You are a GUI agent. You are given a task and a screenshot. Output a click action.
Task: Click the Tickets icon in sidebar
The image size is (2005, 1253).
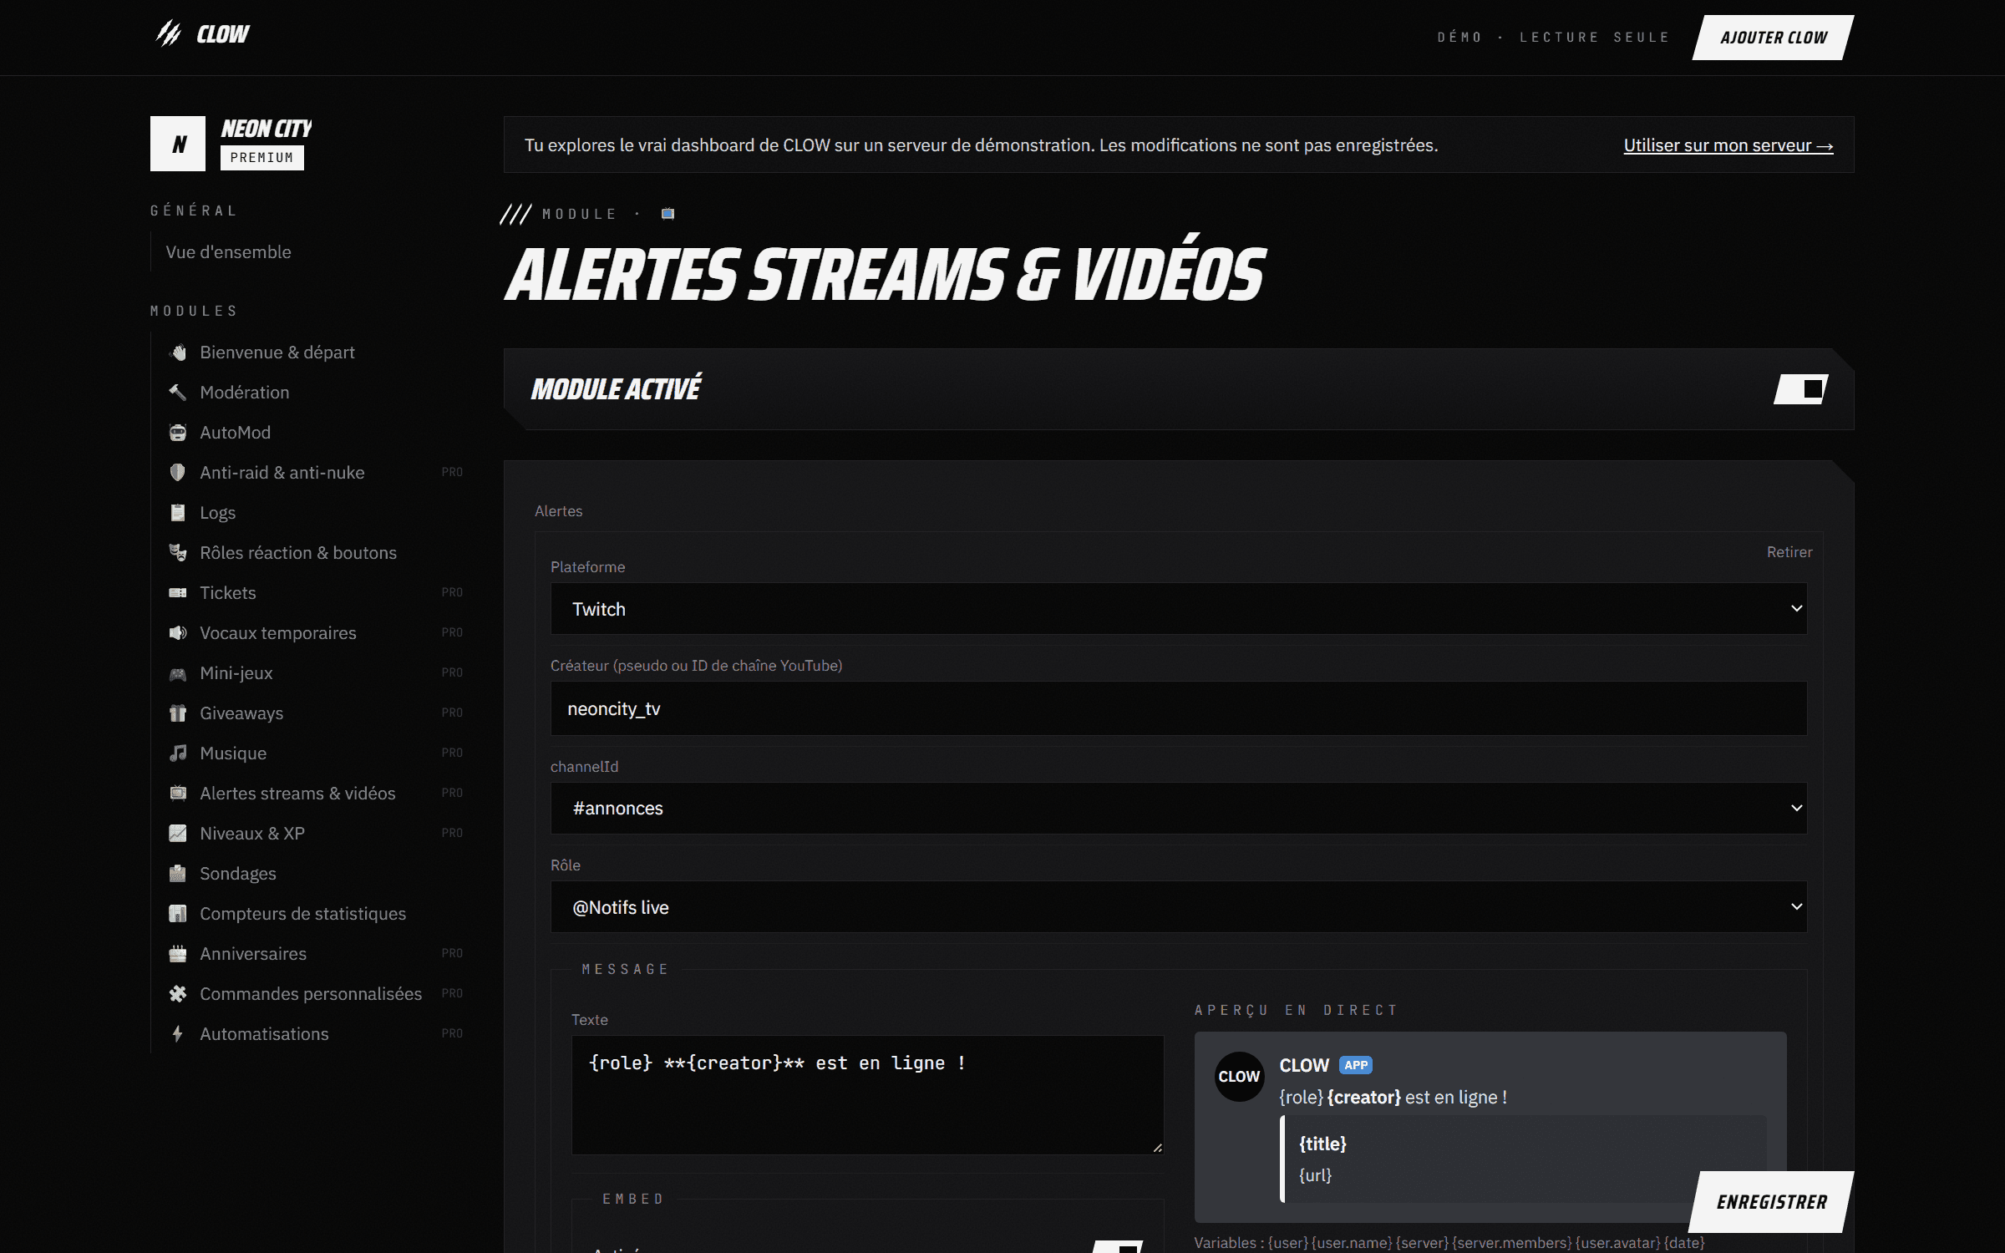[178, 593]
